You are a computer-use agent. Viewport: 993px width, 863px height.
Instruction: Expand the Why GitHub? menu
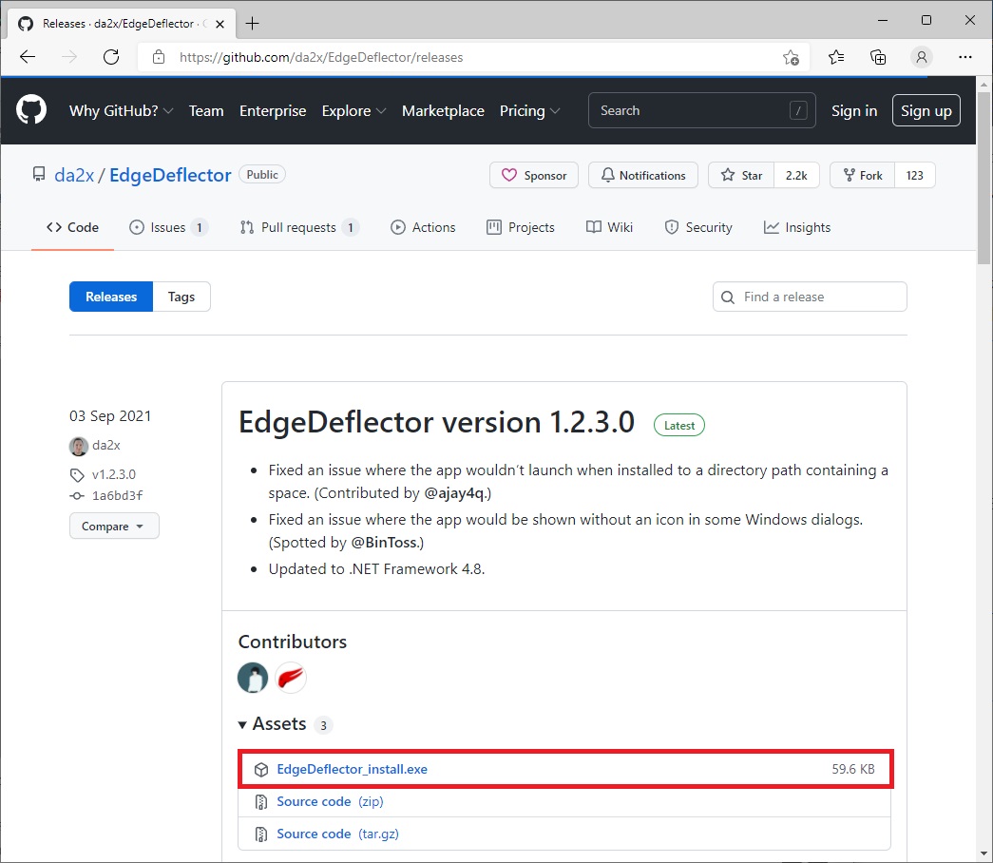pos(121,111)
